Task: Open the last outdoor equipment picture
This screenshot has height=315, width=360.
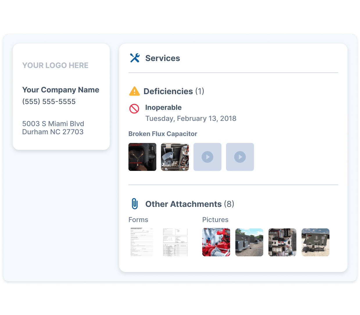Action: [x=315, y=242]
